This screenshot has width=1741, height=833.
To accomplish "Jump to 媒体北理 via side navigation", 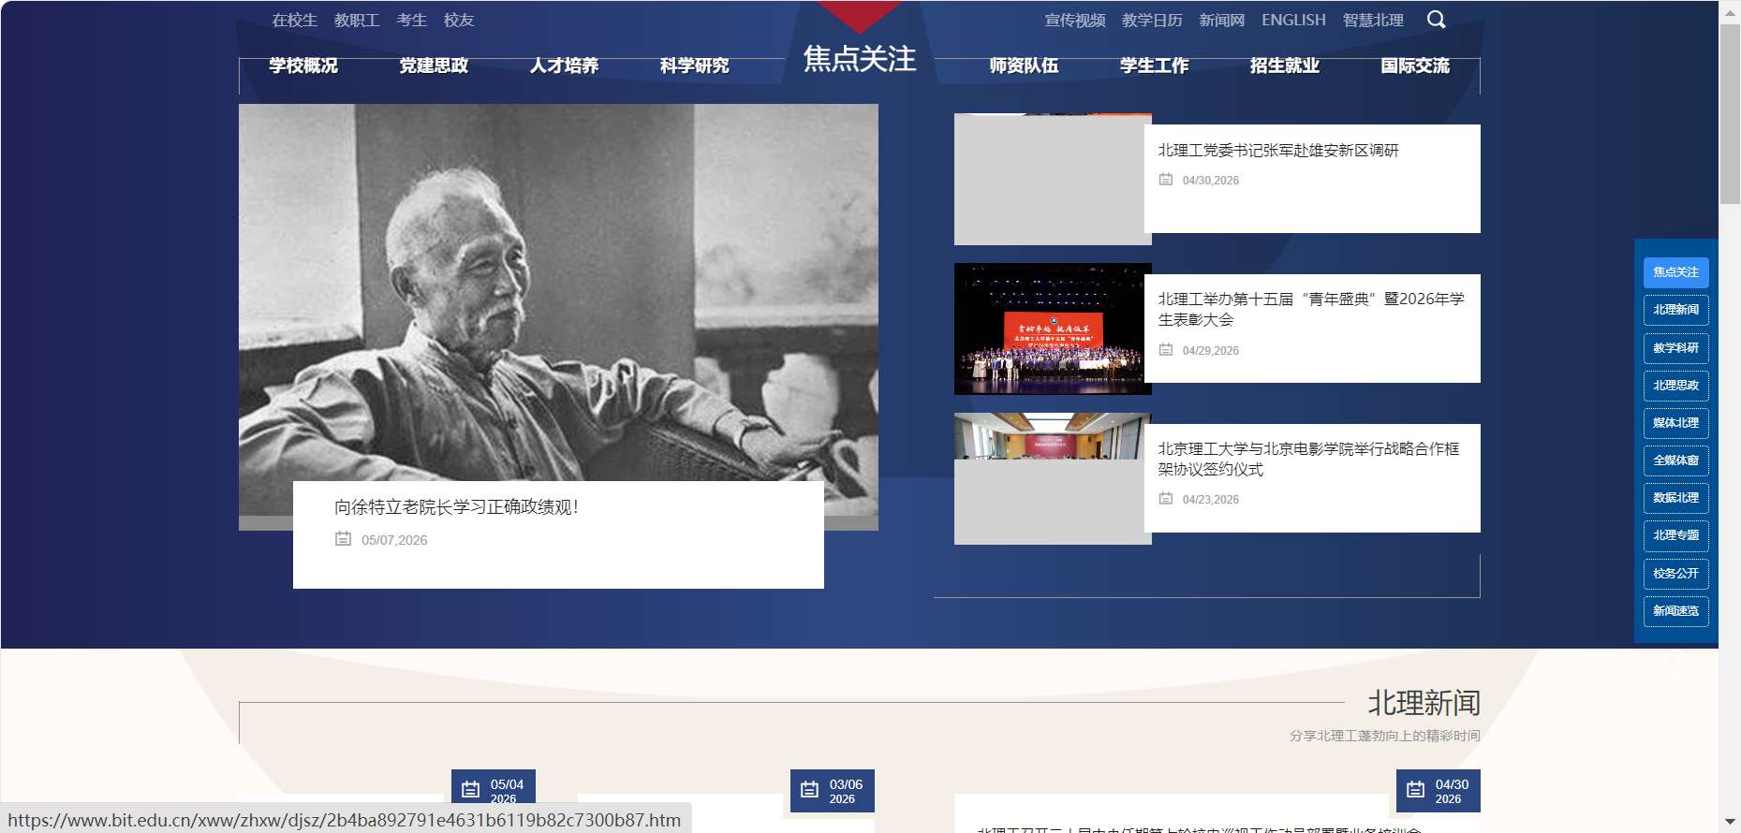I will coord(1676,423).
